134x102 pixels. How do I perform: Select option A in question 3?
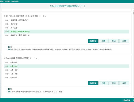(6, 20)
